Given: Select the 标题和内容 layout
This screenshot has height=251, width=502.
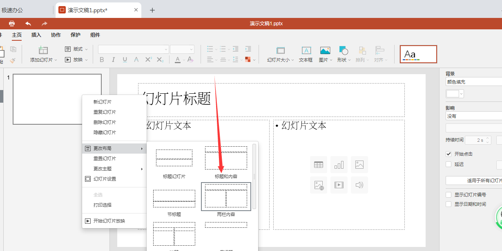Looking at the screenshot, I should [226, 162].
